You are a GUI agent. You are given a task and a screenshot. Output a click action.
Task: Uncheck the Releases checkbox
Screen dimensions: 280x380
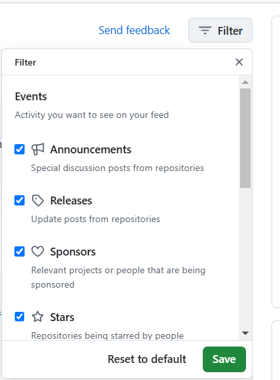[x=20, y=200]
